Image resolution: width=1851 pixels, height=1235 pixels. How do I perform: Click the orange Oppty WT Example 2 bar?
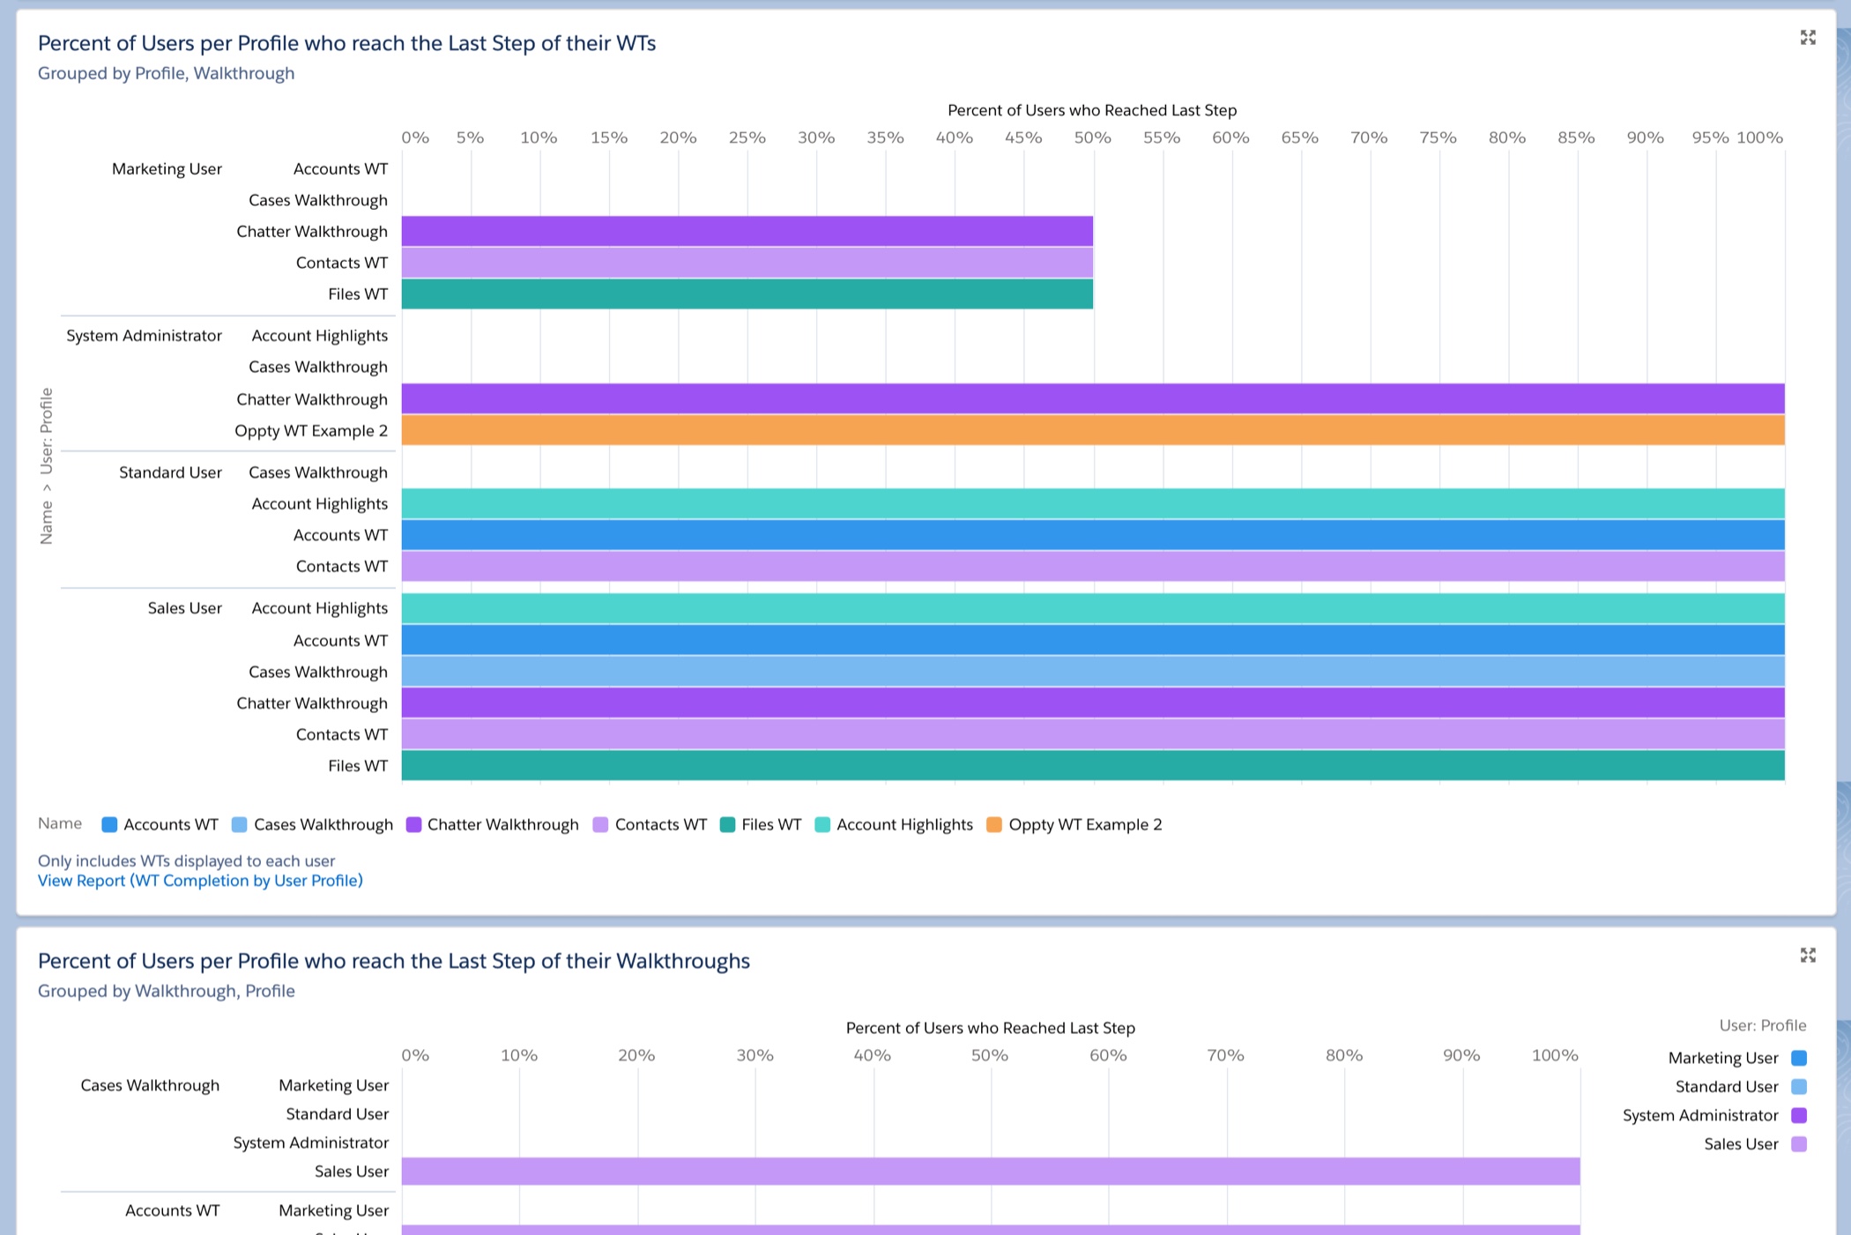coord(1058,431)
